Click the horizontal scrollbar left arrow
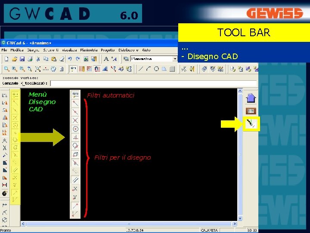This screenshot has height=233, width=310. click(23, 224)
